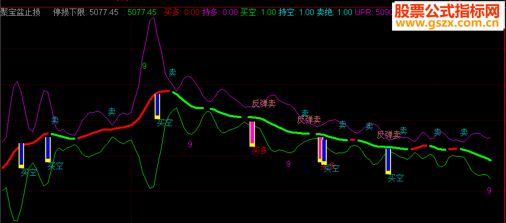Click the blue bar under the red line peak
The width and height of the screenshot is (506, 223).
click(157, 106)
